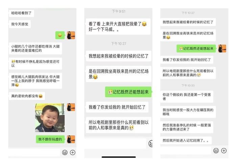Open emoji picker in middle chat panel
Viewport: 234px width, 164px height.
[151, 144]
